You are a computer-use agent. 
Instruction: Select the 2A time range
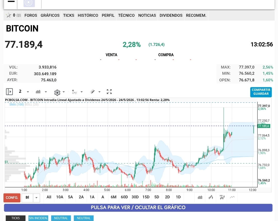(81, 197)
